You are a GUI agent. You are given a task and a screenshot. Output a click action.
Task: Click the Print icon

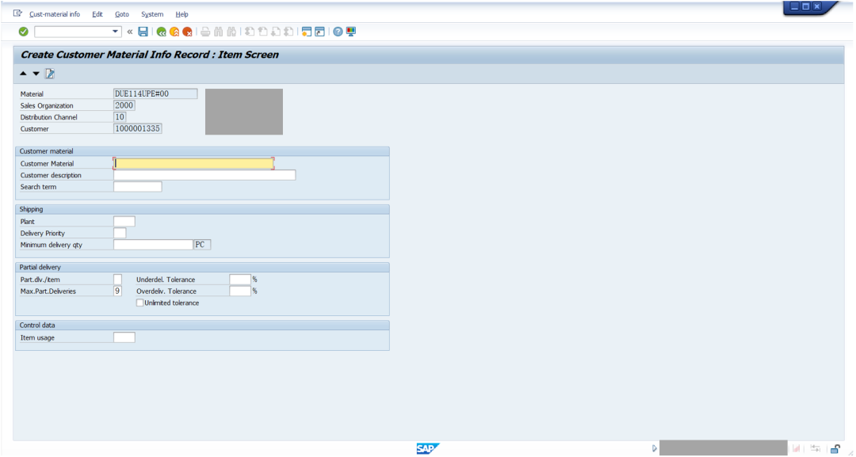205,32
